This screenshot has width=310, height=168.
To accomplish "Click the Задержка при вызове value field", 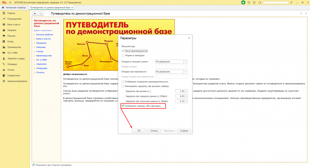I will pos(180,91).
